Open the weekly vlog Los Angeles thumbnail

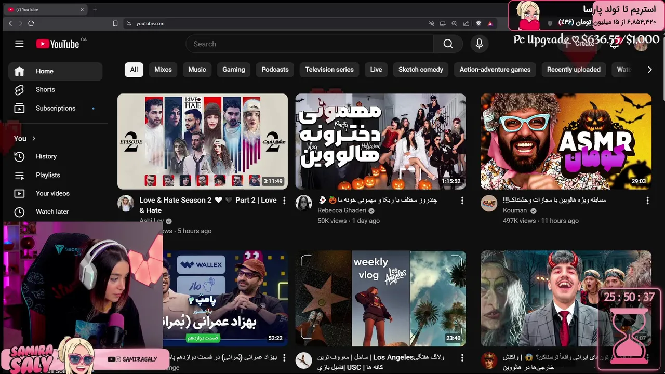point(381,299)
